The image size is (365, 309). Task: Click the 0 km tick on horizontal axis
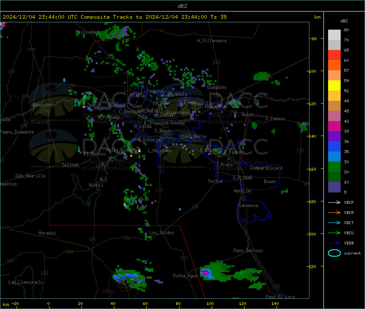click(x=48, y=303)
